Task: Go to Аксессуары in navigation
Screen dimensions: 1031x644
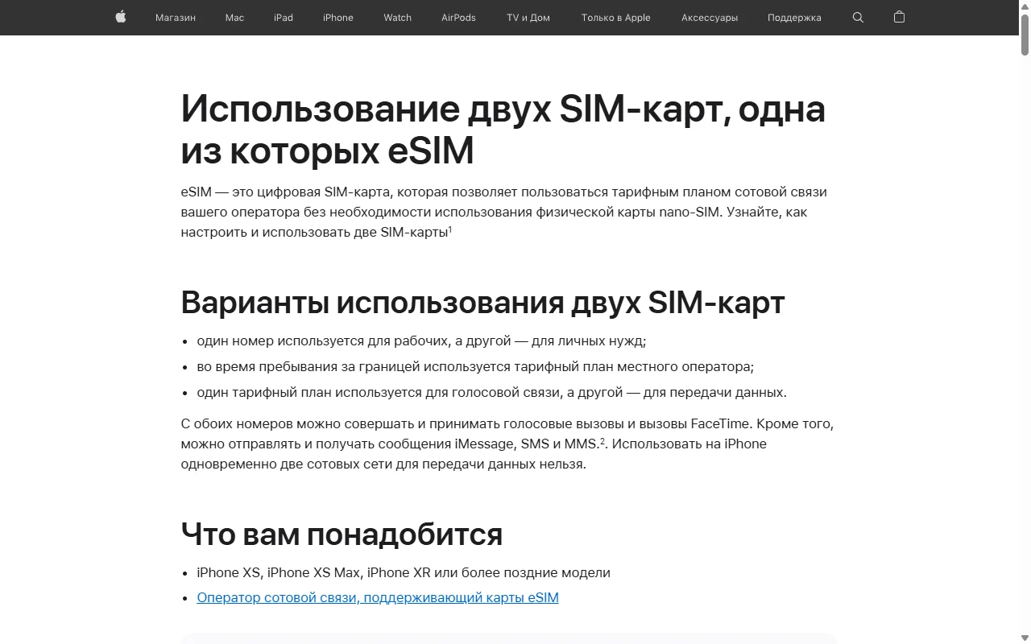Action: [x=710, y=18]
